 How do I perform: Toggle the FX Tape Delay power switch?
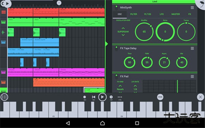(117, 48)
